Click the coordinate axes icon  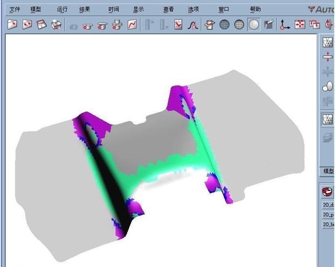(285, 25)
